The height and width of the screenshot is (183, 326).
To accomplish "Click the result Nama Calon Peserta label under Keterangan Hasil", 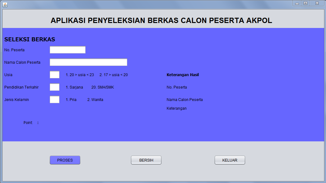I will [x=185, y=100].
